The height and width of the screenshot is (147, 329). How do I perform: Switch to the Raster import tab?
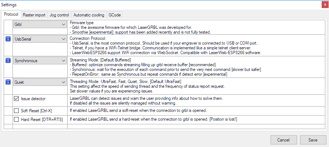(34, 15)
